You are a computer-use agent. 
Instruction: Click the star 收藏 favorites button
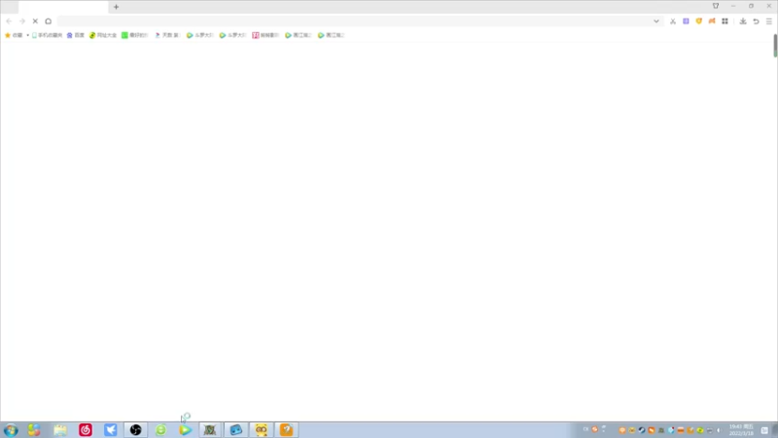(14, 35)
